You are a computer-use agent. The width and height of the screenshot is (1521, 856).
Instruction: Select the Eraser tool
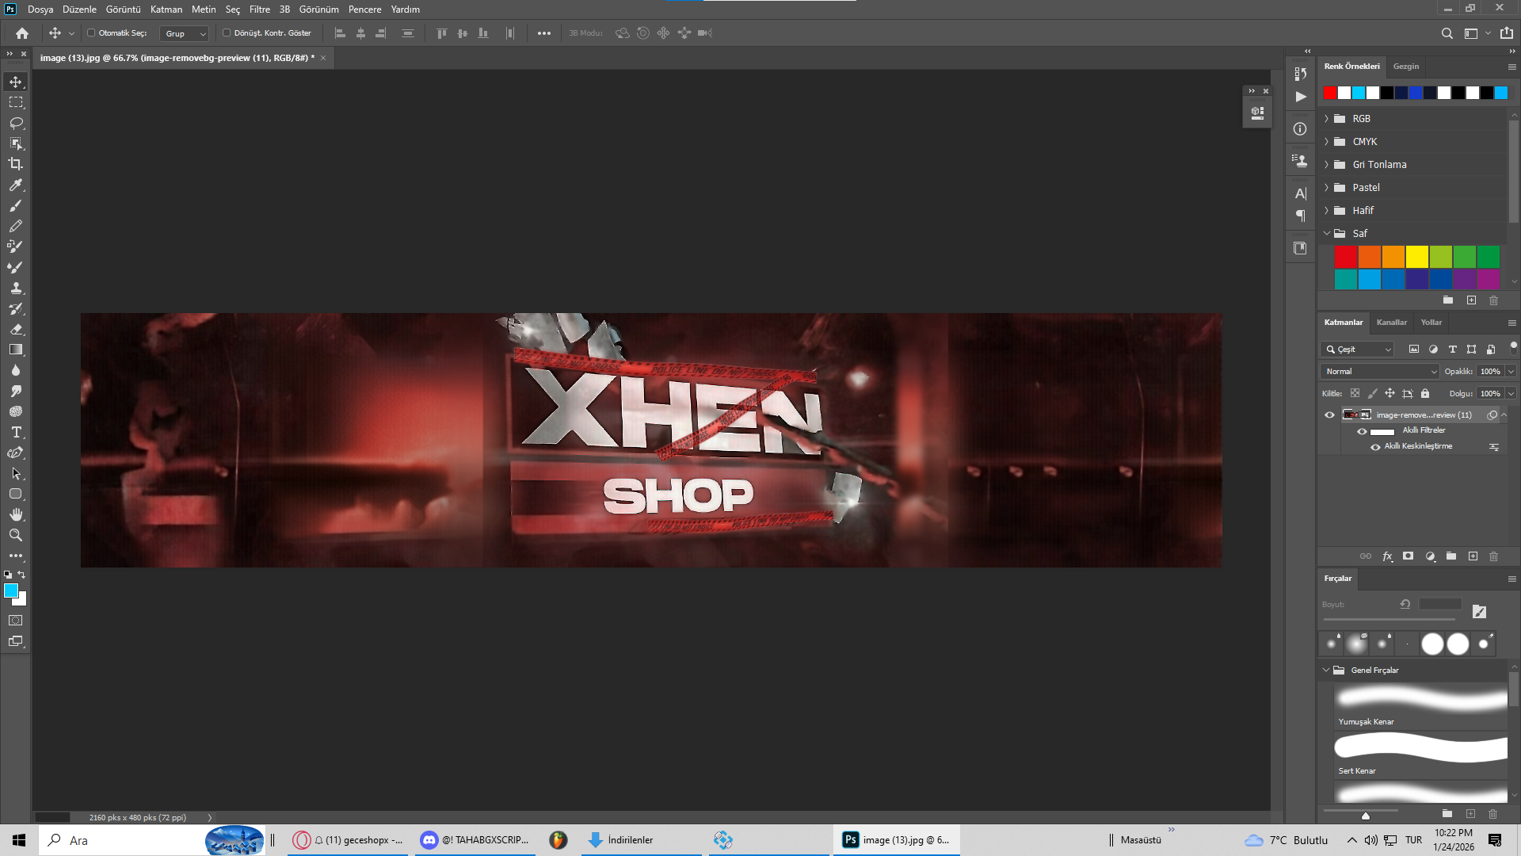[x=16, y=329]
